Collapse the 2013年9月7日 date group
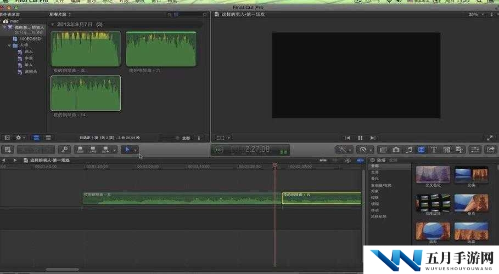Viewport: 499px width, 274px height. coord(53,25)
